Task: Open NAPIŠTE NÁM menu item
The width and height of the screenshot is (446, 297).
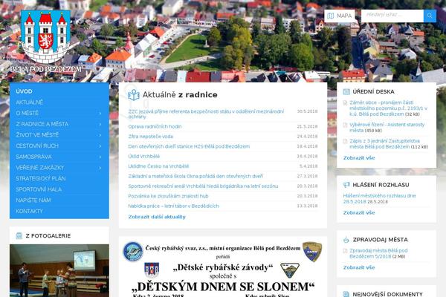Action: [33, 200]
